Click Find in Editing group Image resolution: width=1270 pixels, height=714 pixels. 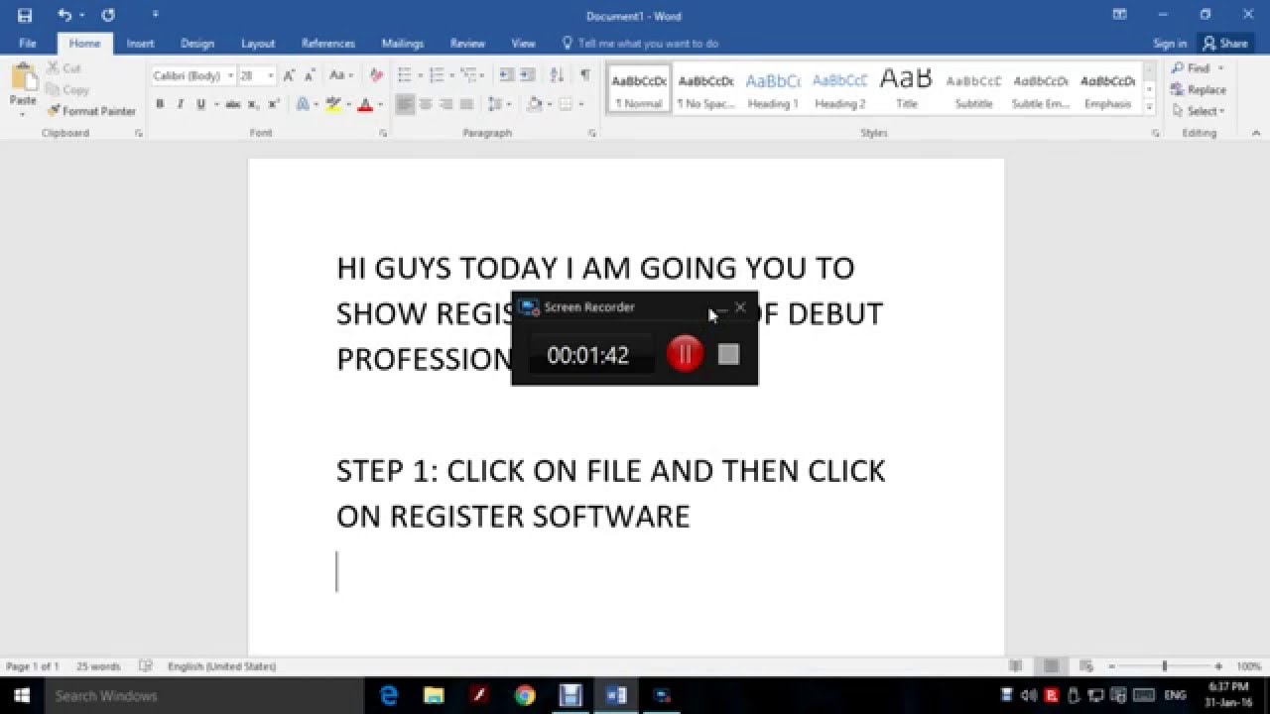click(x=1198, y=68)
